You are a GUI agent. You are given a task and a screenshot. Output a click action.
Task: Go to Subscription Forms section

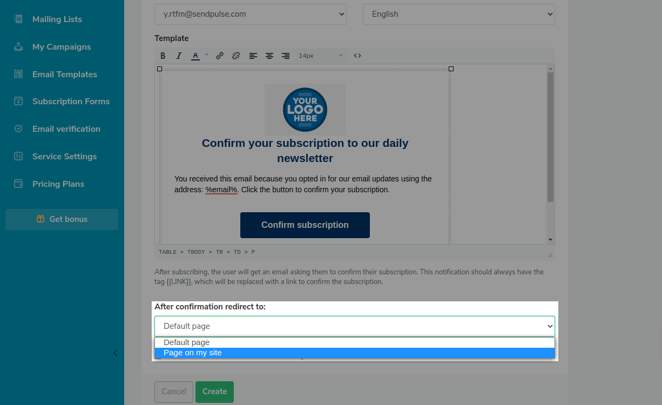click(x=71, y=102)
